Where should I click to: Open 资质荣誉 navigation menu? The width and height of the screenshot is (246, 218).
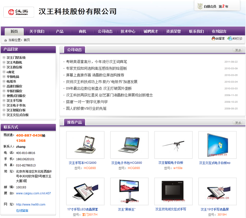pos(174,31)
